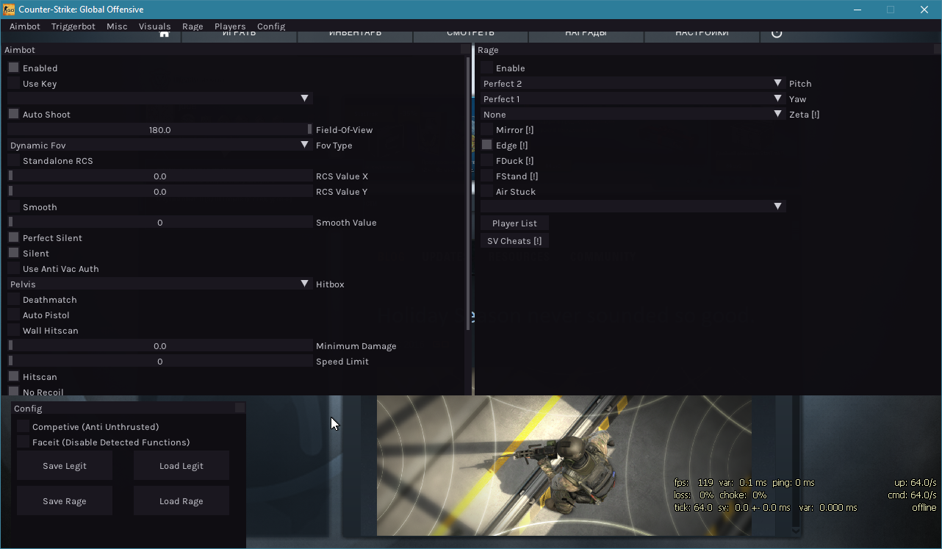Check Faceit (Disable Detected Functions)
The width and height of the screenshot is (942, 549).
pyautogui.click(x=23, y=442)
